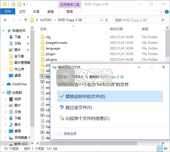The width and height of the screenshot is (170, 152).
Task: Select the cfg folder icon
Action: click(x=42, y=37)
